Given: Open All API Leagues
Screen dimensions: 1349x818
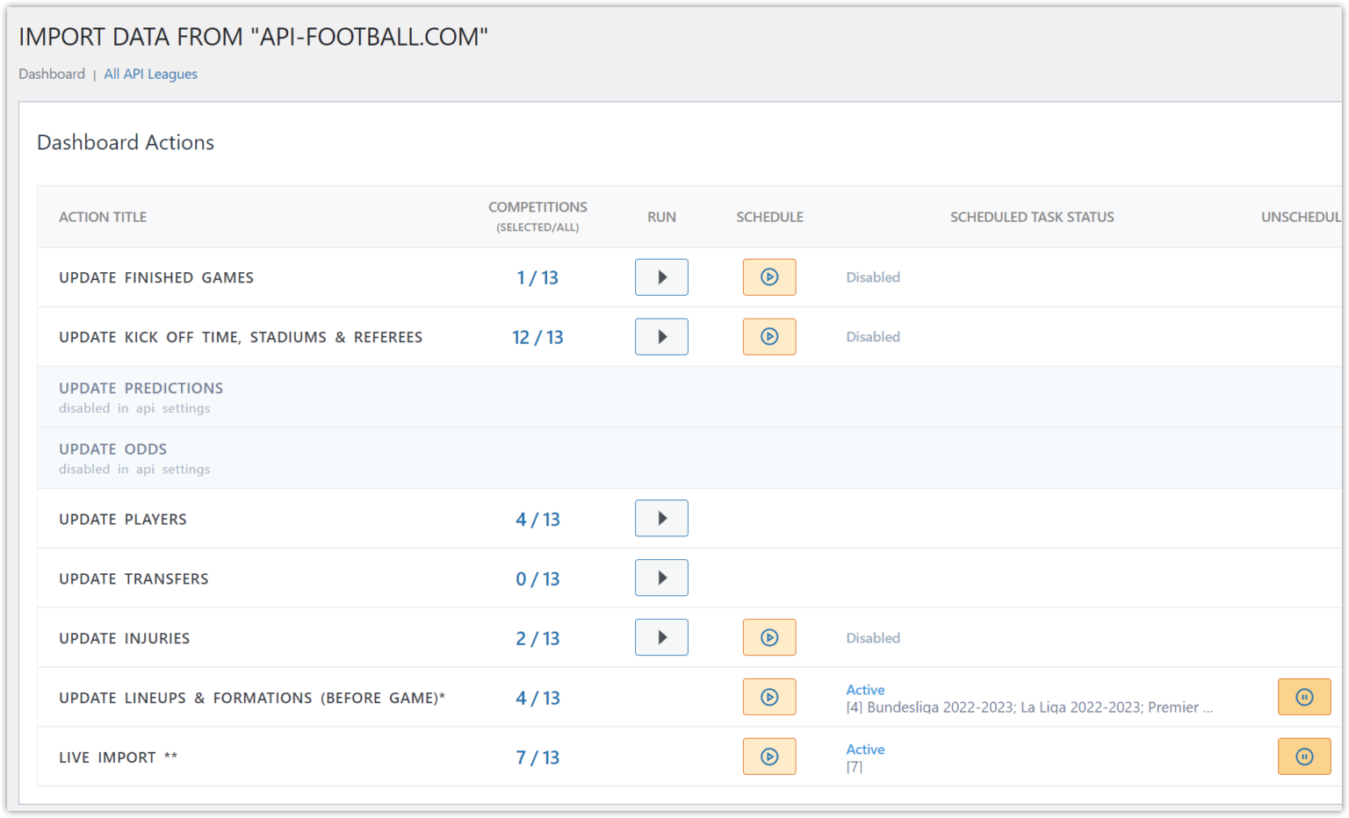Looking at the screenshot, I should pos(150,74).
